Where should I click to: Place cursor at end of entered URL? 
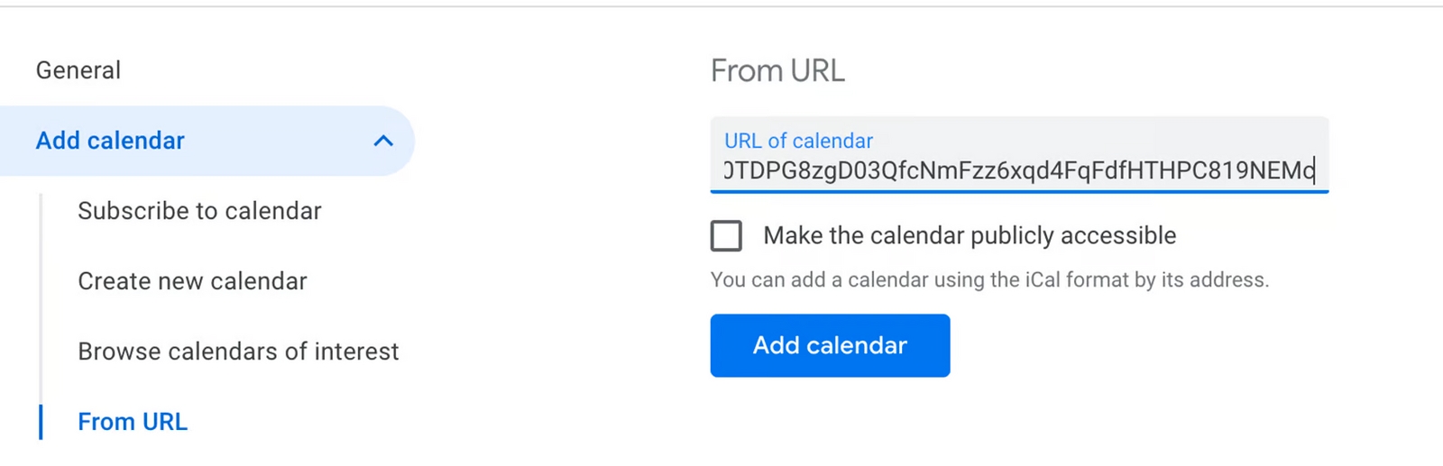click(1314, 170)
